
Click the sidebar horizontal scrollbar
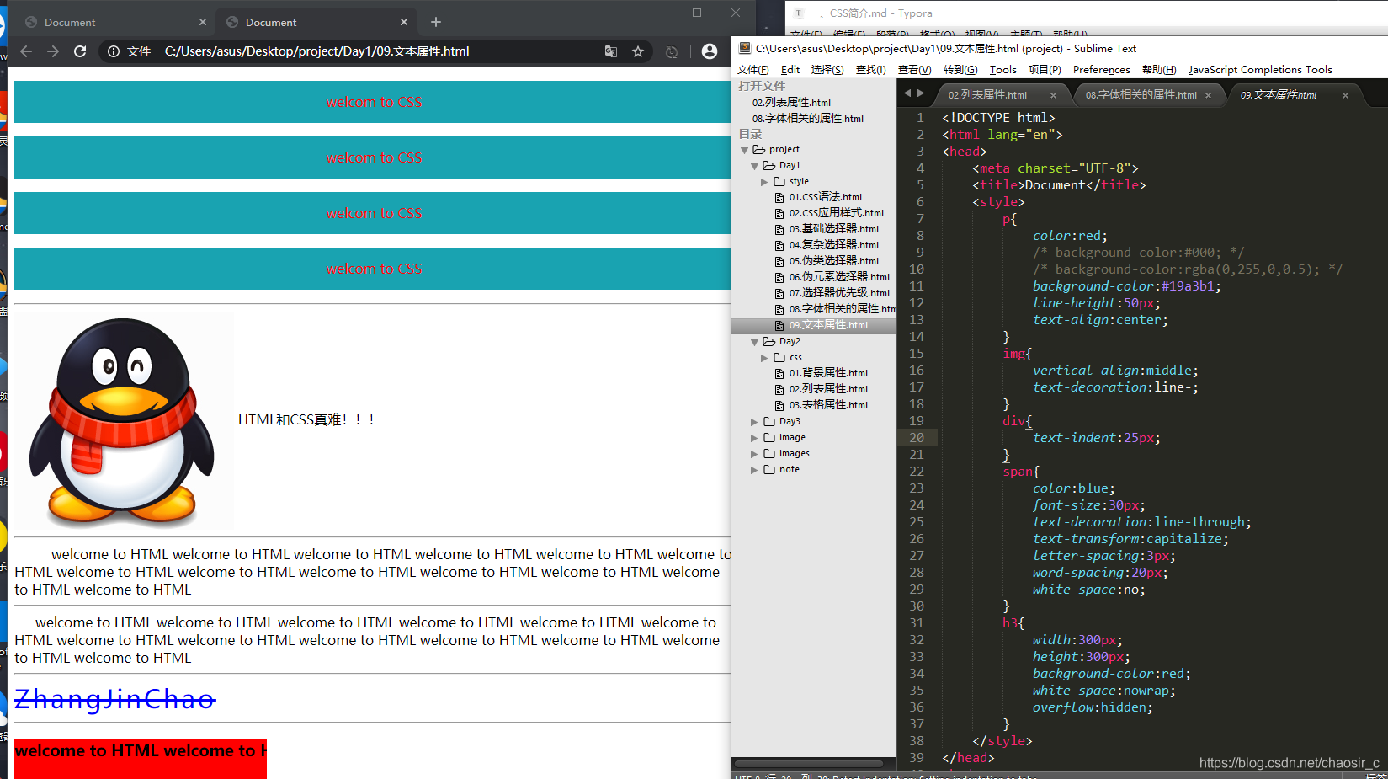809,764
